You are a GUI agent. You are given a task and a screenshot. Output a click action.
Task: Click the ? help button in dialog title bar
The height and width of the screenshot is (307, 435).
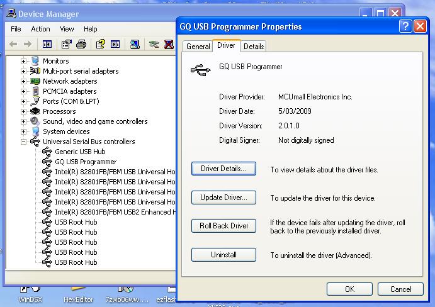405,26
